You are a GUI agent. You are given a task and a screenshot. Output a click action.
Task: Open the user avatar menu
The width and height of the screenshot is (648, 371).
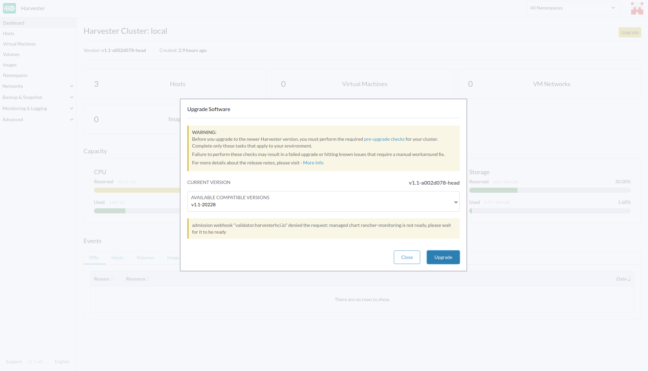click(637, 8)
